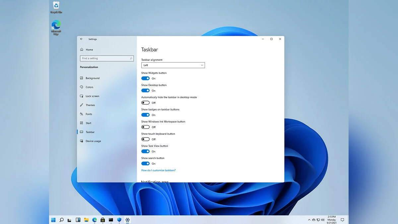Enable automatically hide the taskbar toggle
The width and height of the screenshot is (398, 224).
tap(145, 103)
